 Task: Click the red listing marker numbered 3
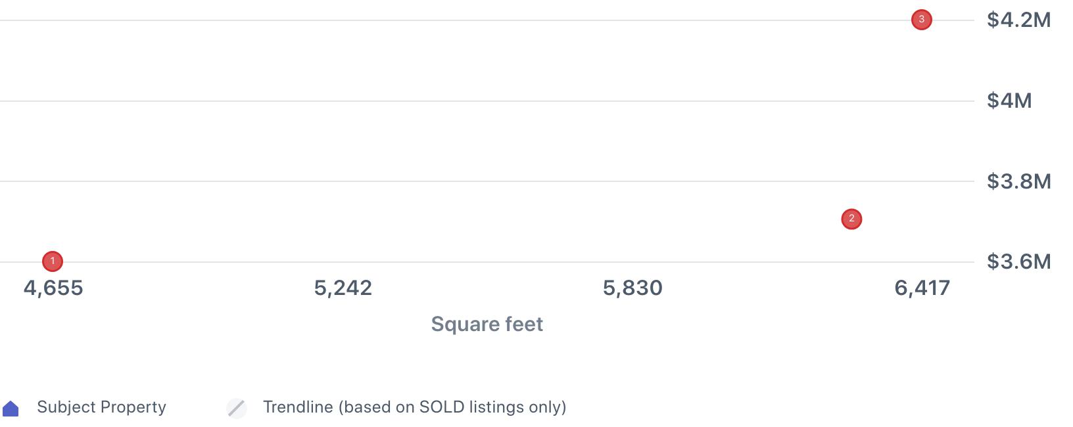coord(921,20)
